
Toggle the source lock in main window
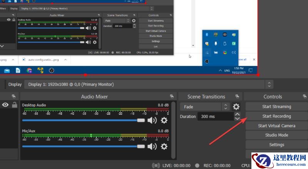point(15,105)
